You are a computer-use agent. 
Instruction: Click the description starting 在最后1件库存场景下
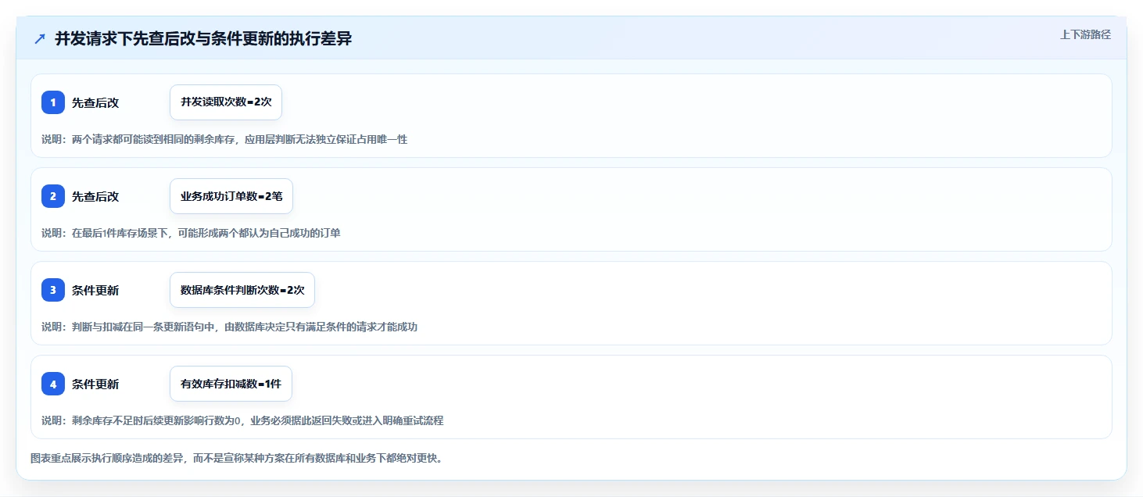tap(191, 233)
